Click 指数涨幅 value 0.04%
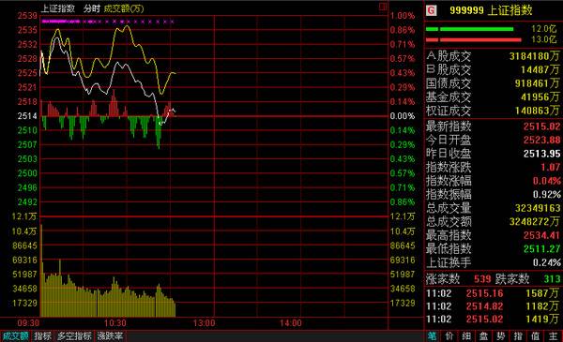The image size is (563, 342). (x=547, y=181)
